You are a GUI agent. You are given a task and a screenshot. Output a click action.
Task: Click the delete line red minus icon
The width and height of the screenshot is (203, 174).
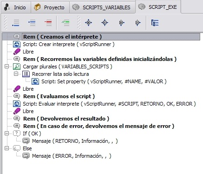pyautogui.click(x=48, y=23)
